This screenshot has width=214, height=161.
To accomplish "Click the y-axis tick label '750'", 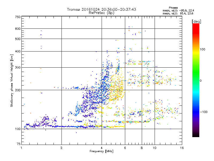I will click(x=18, y=17).
